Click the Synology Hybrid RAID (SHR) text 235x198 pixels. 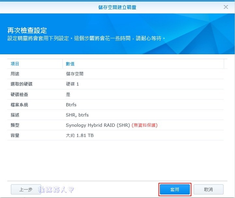tap(98, 125)
